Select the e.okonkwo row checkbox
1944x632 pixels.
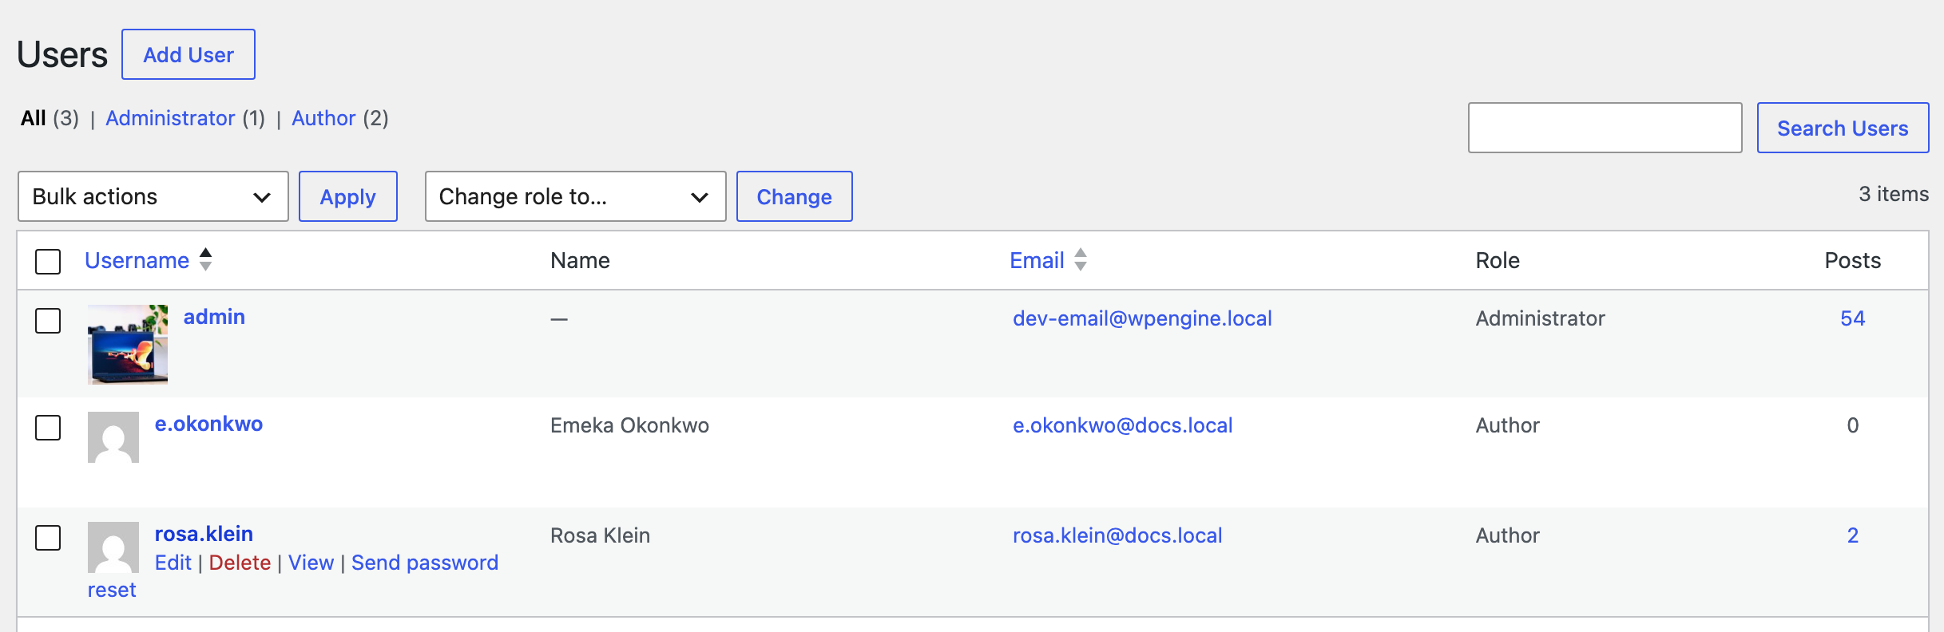[48, 428]
